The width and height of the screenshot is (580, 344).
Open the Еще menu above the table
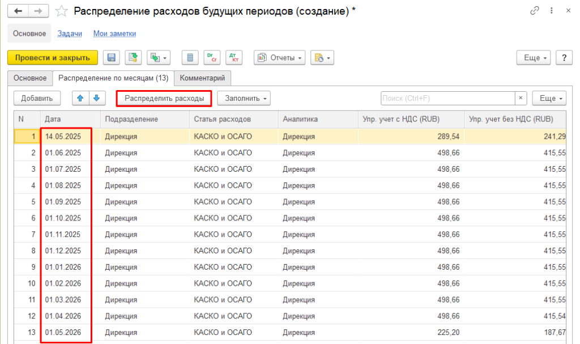coord(549,98)
